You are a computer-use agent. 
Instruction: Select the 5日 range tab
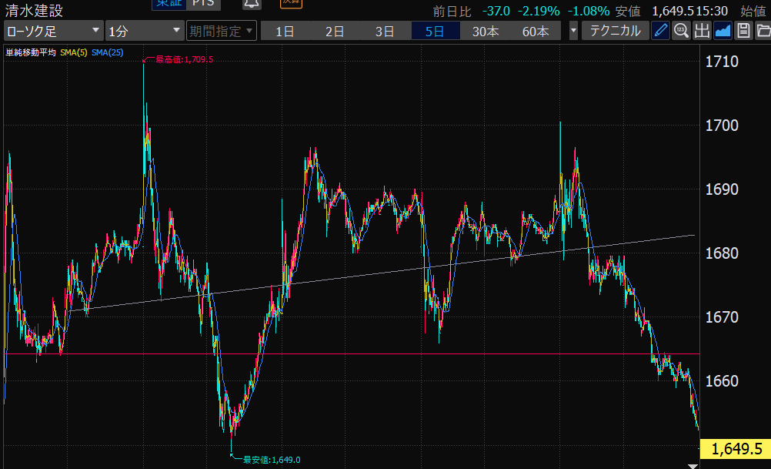click(x=436, y=31)
